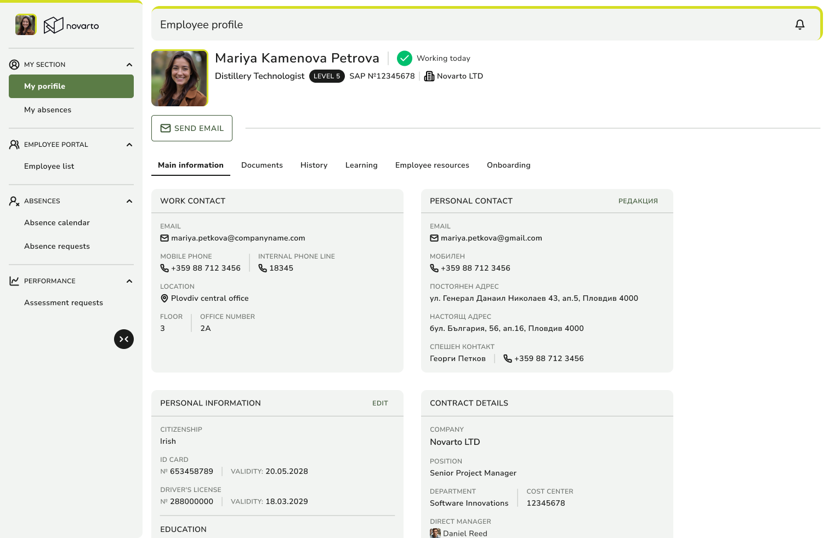Image resolution: width=829 pixels, height=538 pixels.
Task: Open the Learning tab
Action: (x=361, y=165)
